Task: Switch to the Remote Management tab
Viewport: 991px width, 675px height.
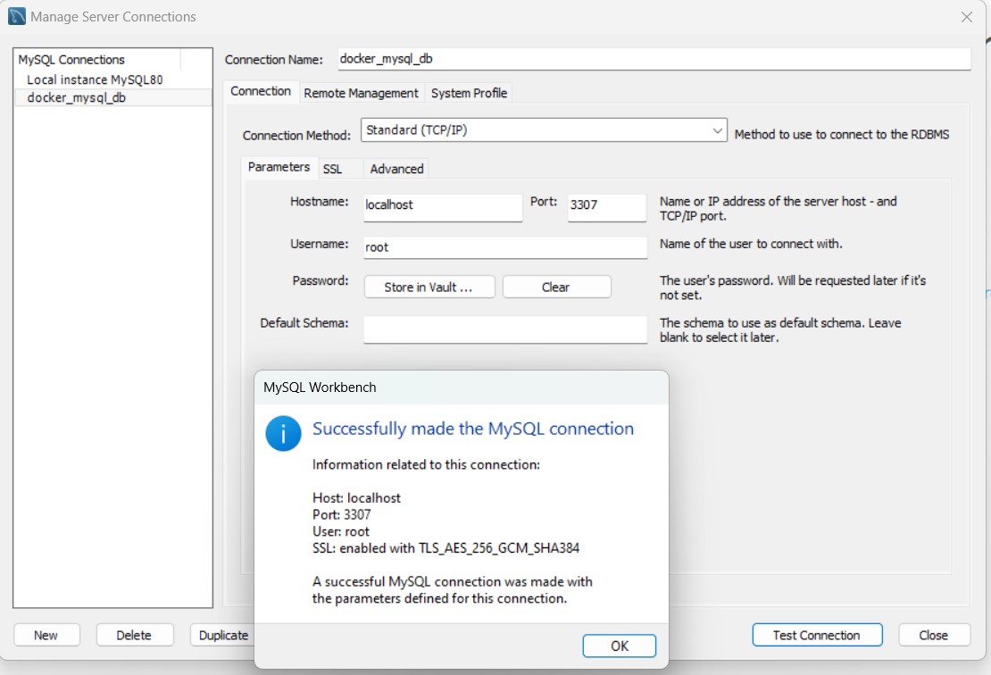Action: 361,93
